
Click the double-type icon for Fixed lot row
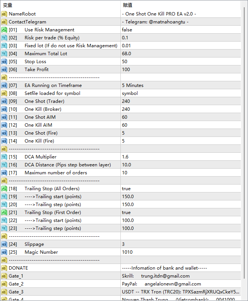tap(4, 45)
